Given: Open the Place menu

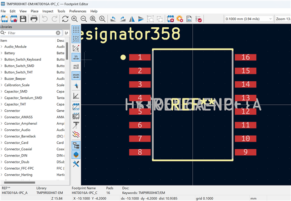Looking at the screenshot, I should tap(35, 11).
